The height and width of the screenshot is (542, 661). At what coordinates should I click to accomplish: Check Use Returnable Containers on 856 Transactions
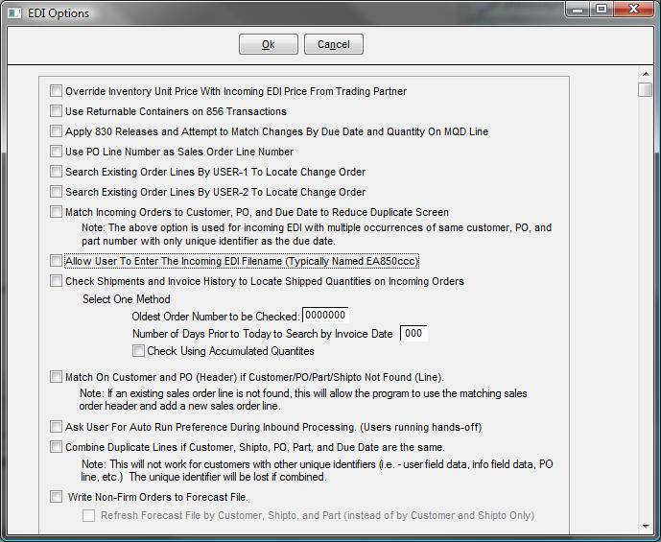coord(56,111)
